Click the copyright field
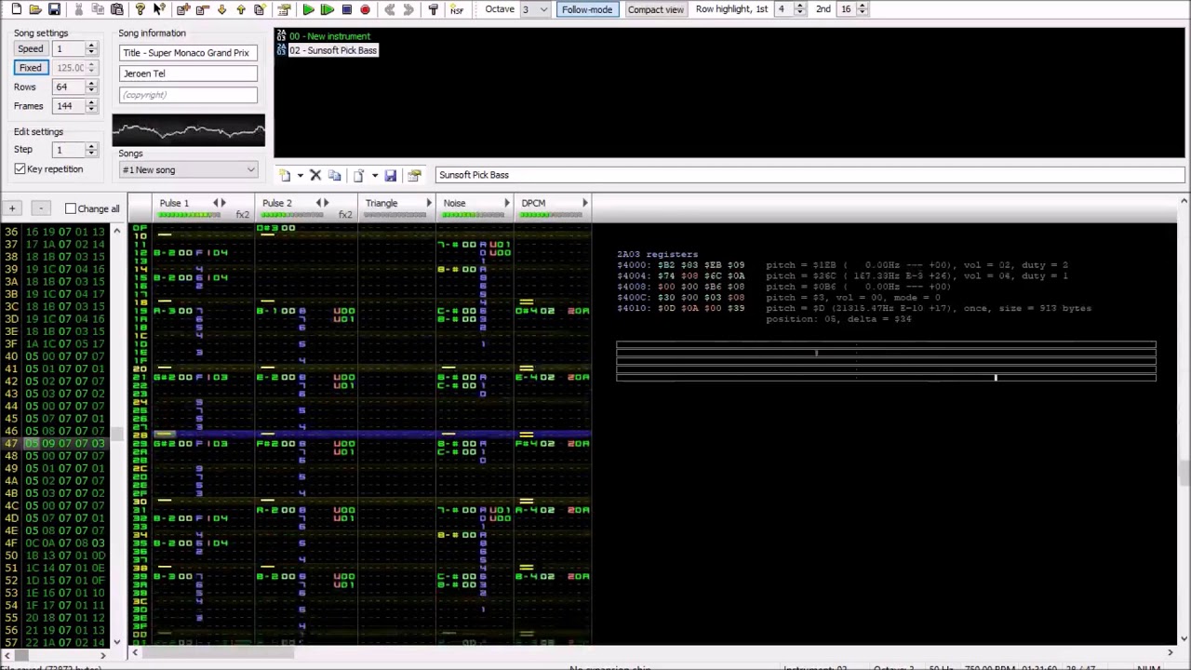 [x=188, y=95]
